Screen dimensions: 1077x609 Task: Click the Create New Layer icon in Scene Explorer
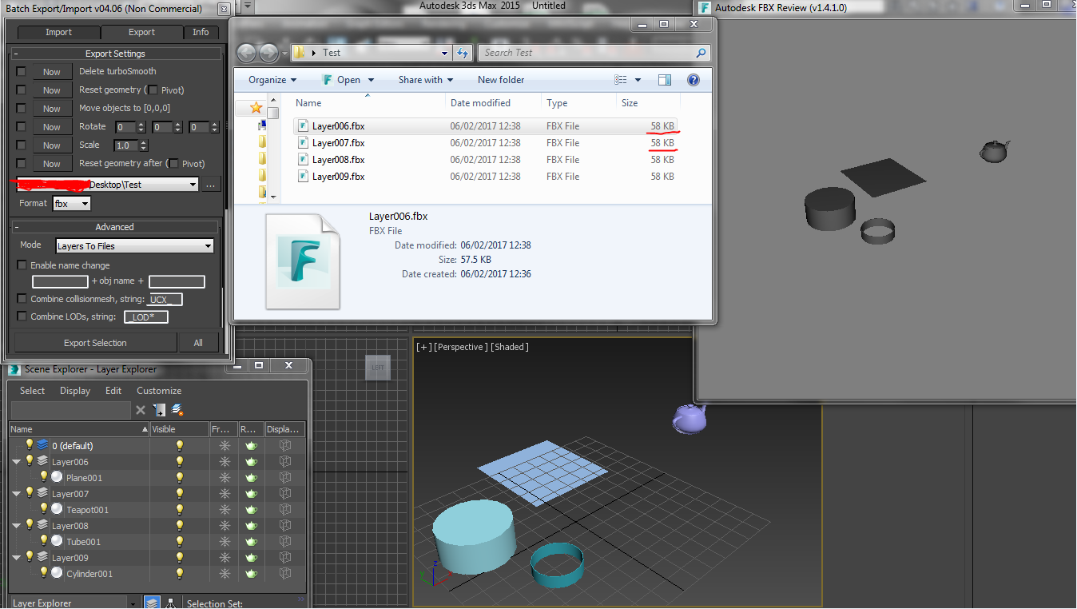pyautogui.click(x=177, y=410)
